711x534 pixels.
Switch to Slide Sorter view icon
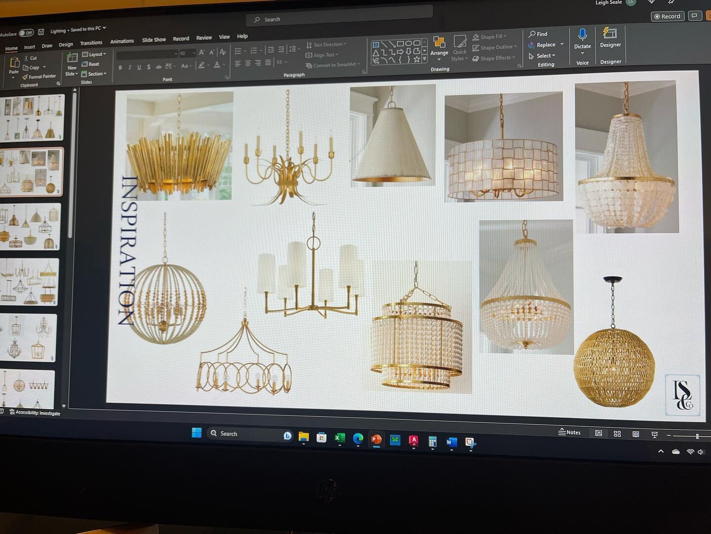(617, 433)
